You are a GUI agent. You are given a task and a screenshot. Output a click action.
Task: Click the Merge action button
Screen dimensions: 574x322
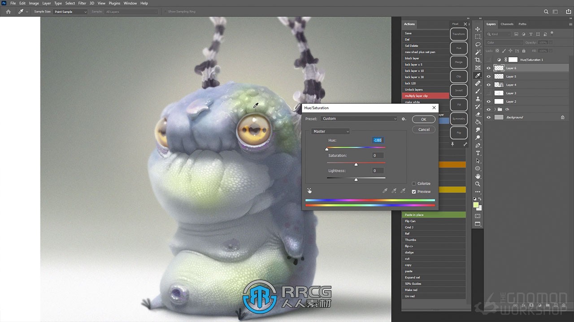459,62
